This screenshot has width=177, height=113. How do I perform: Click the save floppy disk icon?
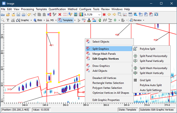pos(18,15)
